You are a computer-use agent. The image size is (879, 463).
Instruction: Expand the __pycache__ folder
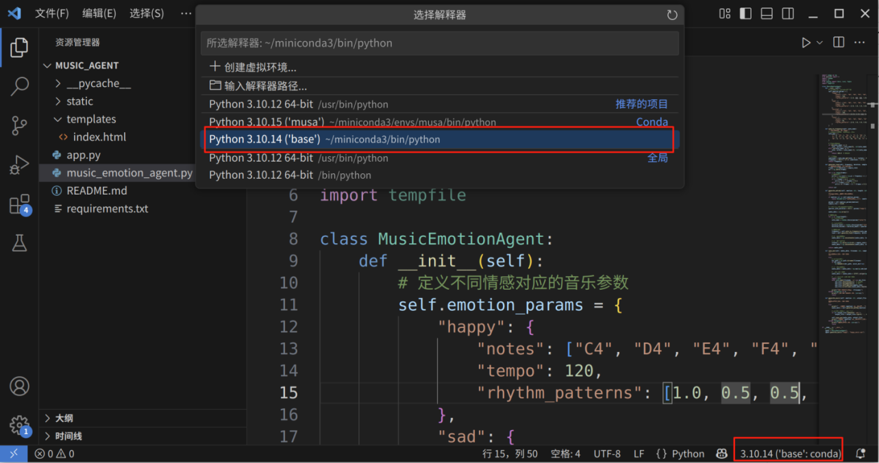pos(58,84)
